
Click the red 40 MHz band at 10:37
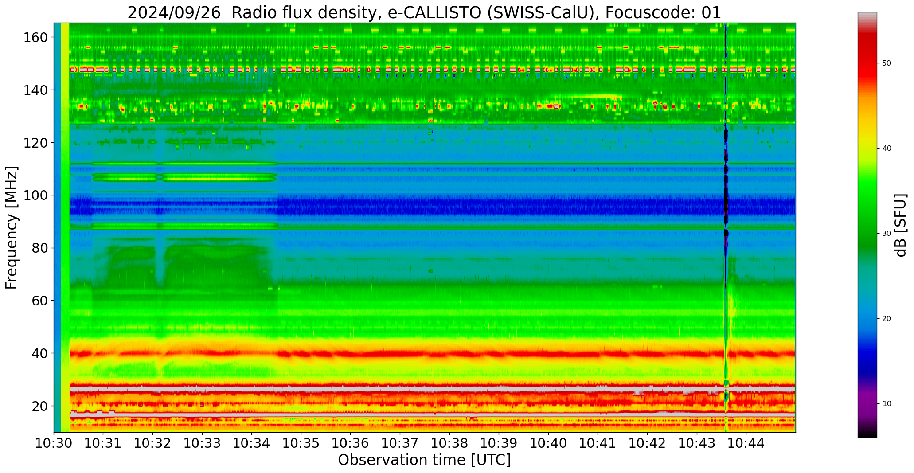tap(400, 354)
